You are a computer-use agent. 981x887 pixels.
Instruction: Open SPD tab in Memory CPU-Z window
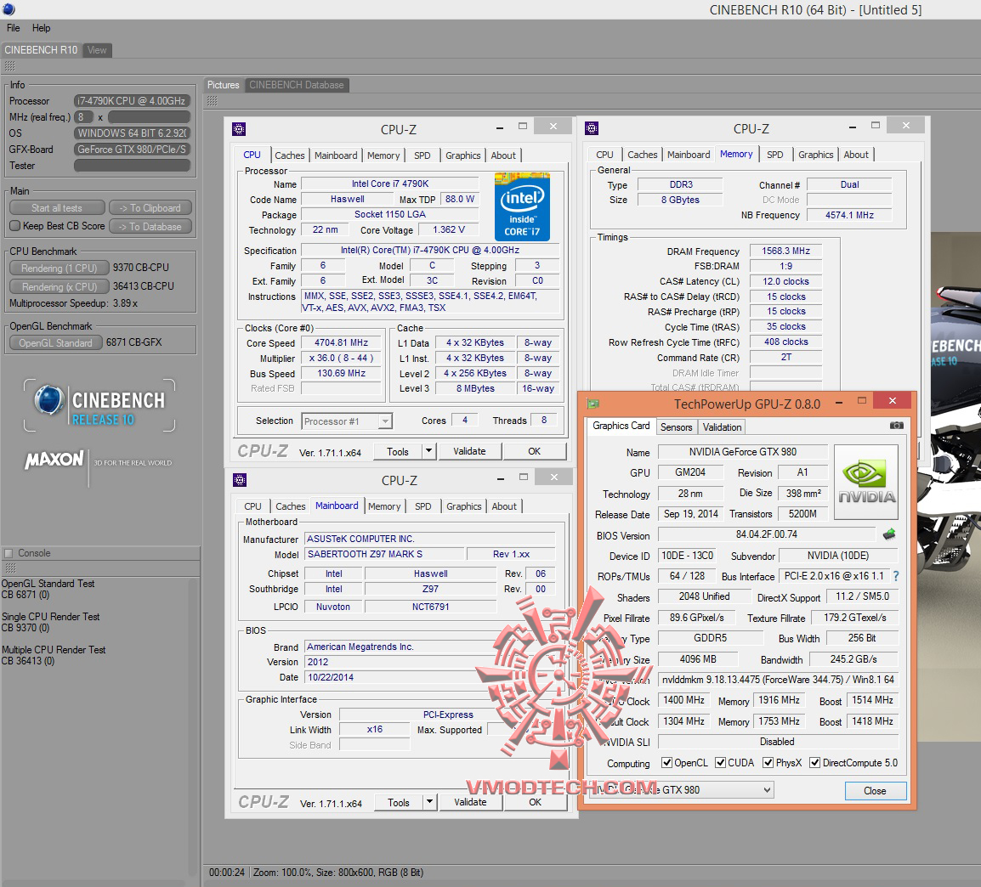tap(775, 155)
